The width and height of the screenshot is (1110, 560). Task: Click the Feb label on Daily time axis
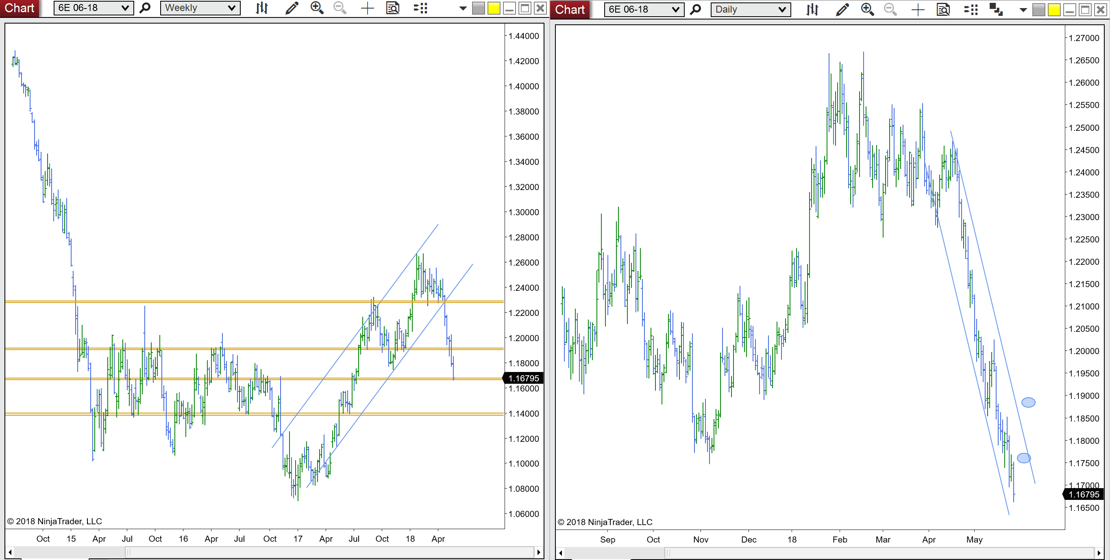pyautogui.click(x=839, y=539)
